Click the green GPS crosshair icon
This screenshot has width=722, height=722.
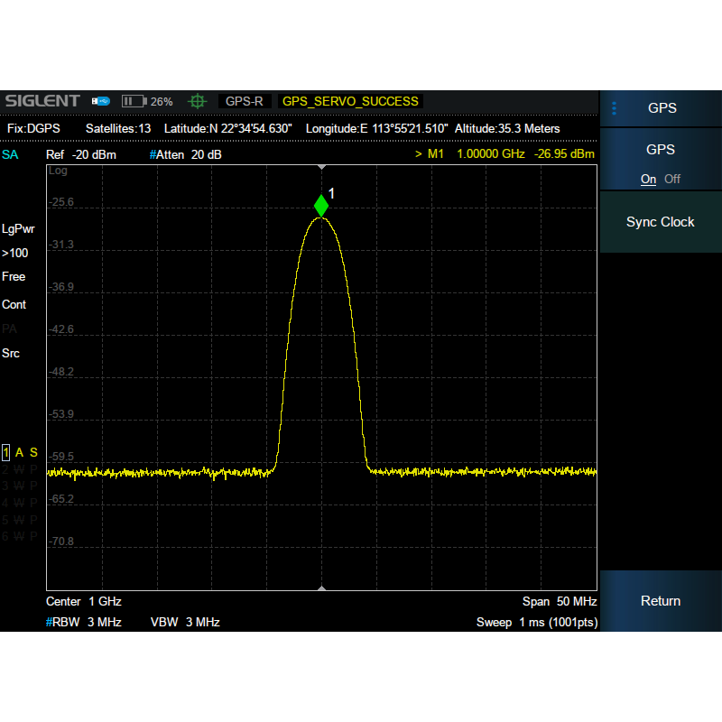click(x=198, y=101)
